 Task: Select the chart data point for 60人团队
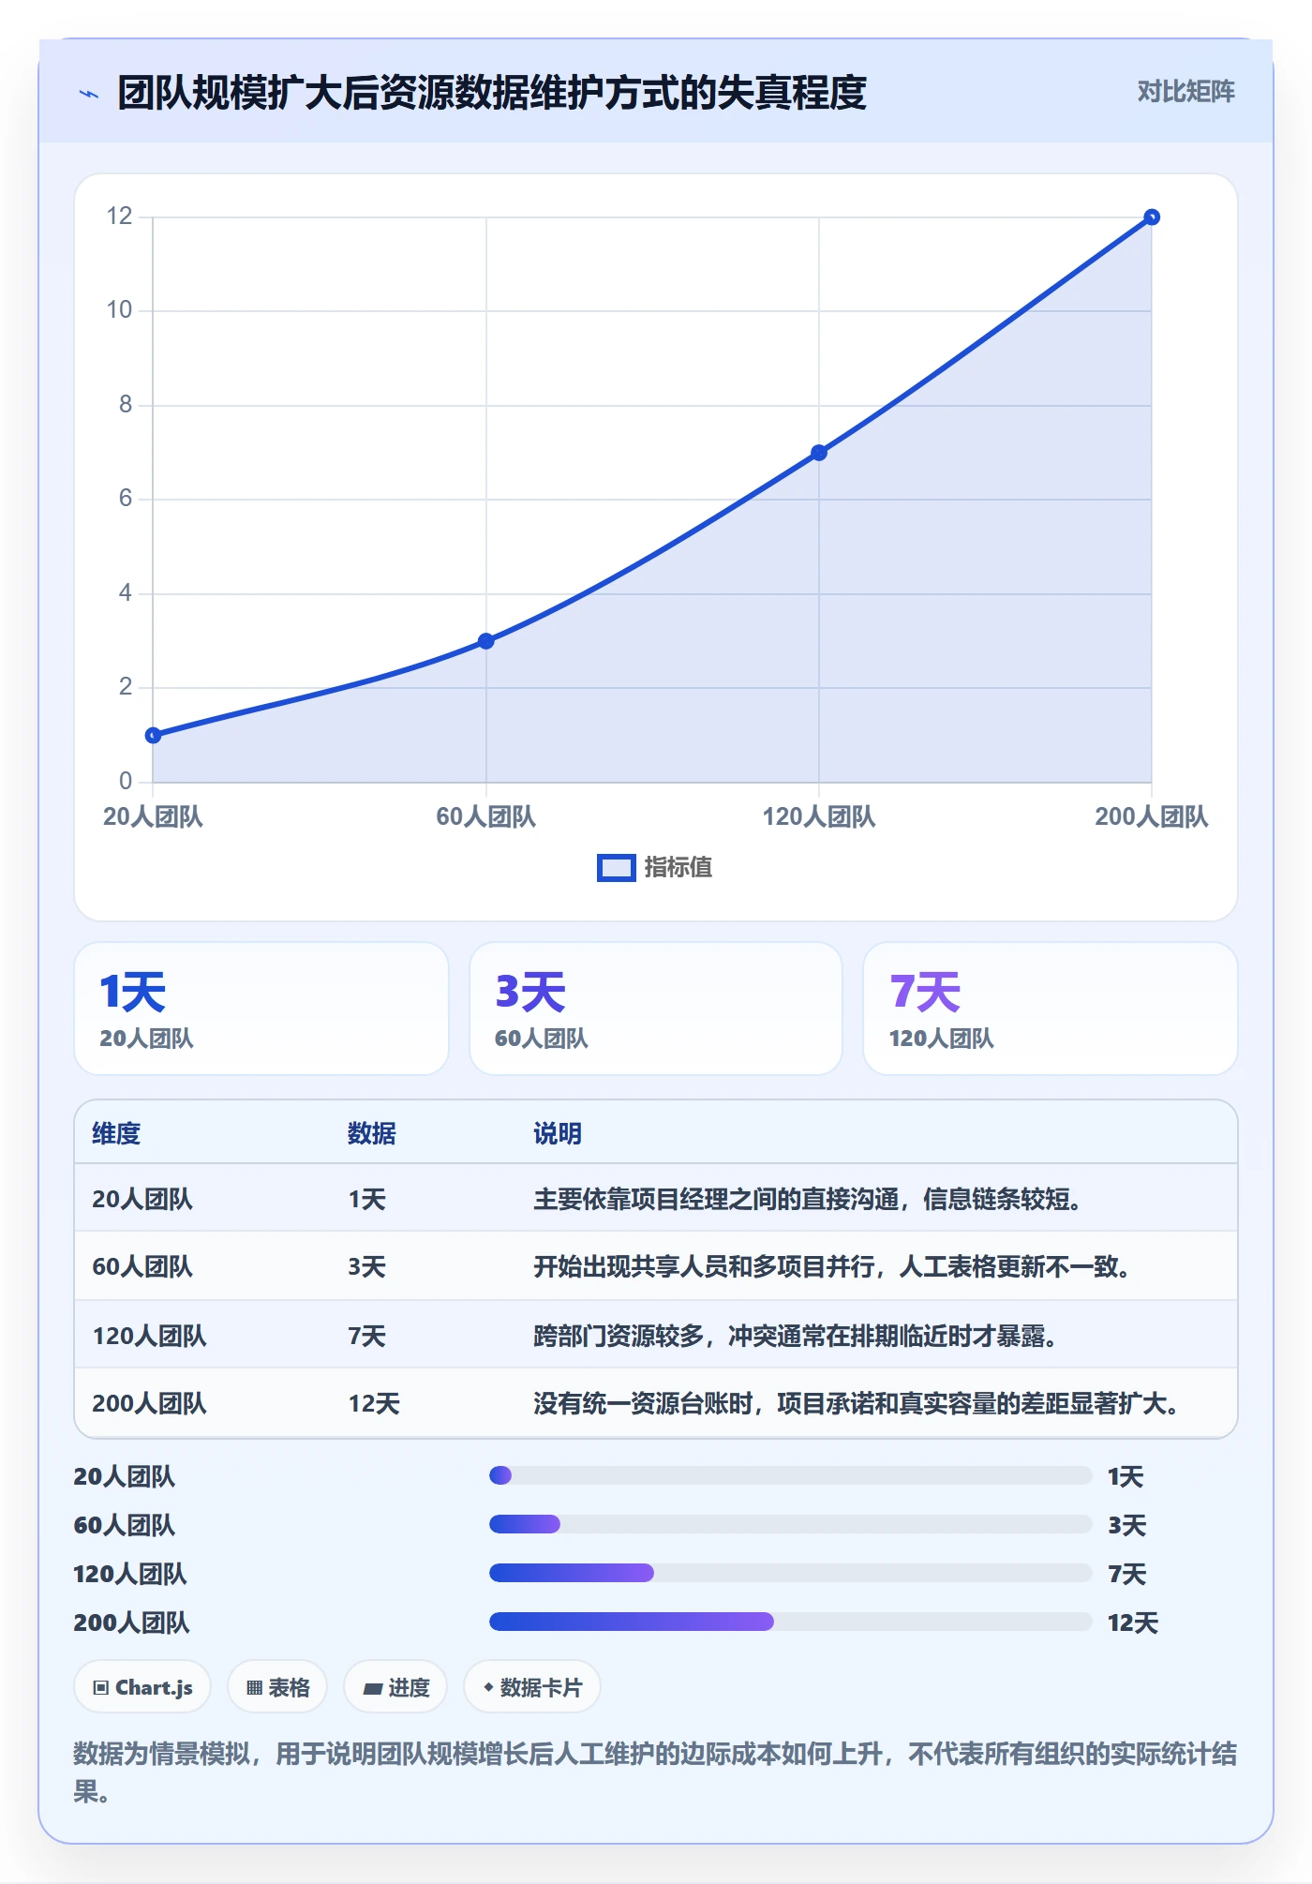(x=486, y=641)
